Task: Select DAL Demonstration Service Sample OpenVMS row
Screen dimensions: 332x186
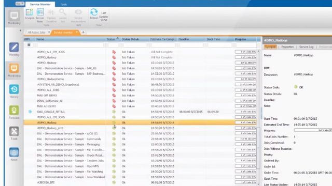Action: pyautogui.click(x=140, y=166)
